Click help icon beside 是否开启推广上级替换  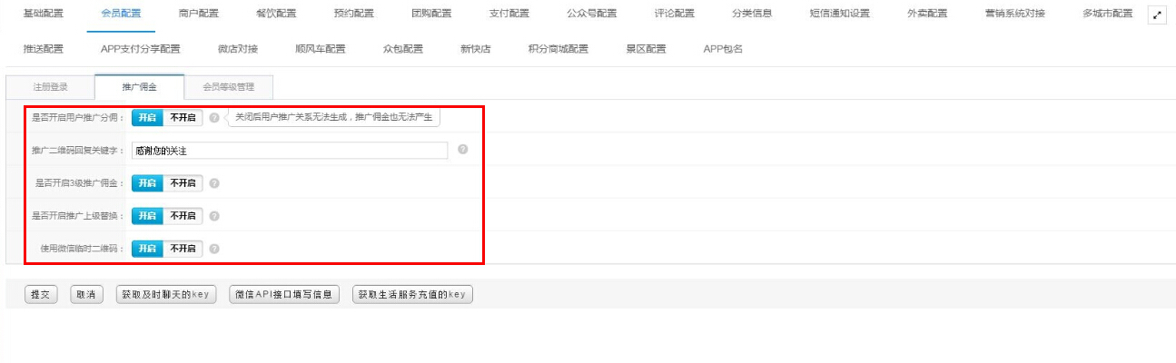(214, 216)
